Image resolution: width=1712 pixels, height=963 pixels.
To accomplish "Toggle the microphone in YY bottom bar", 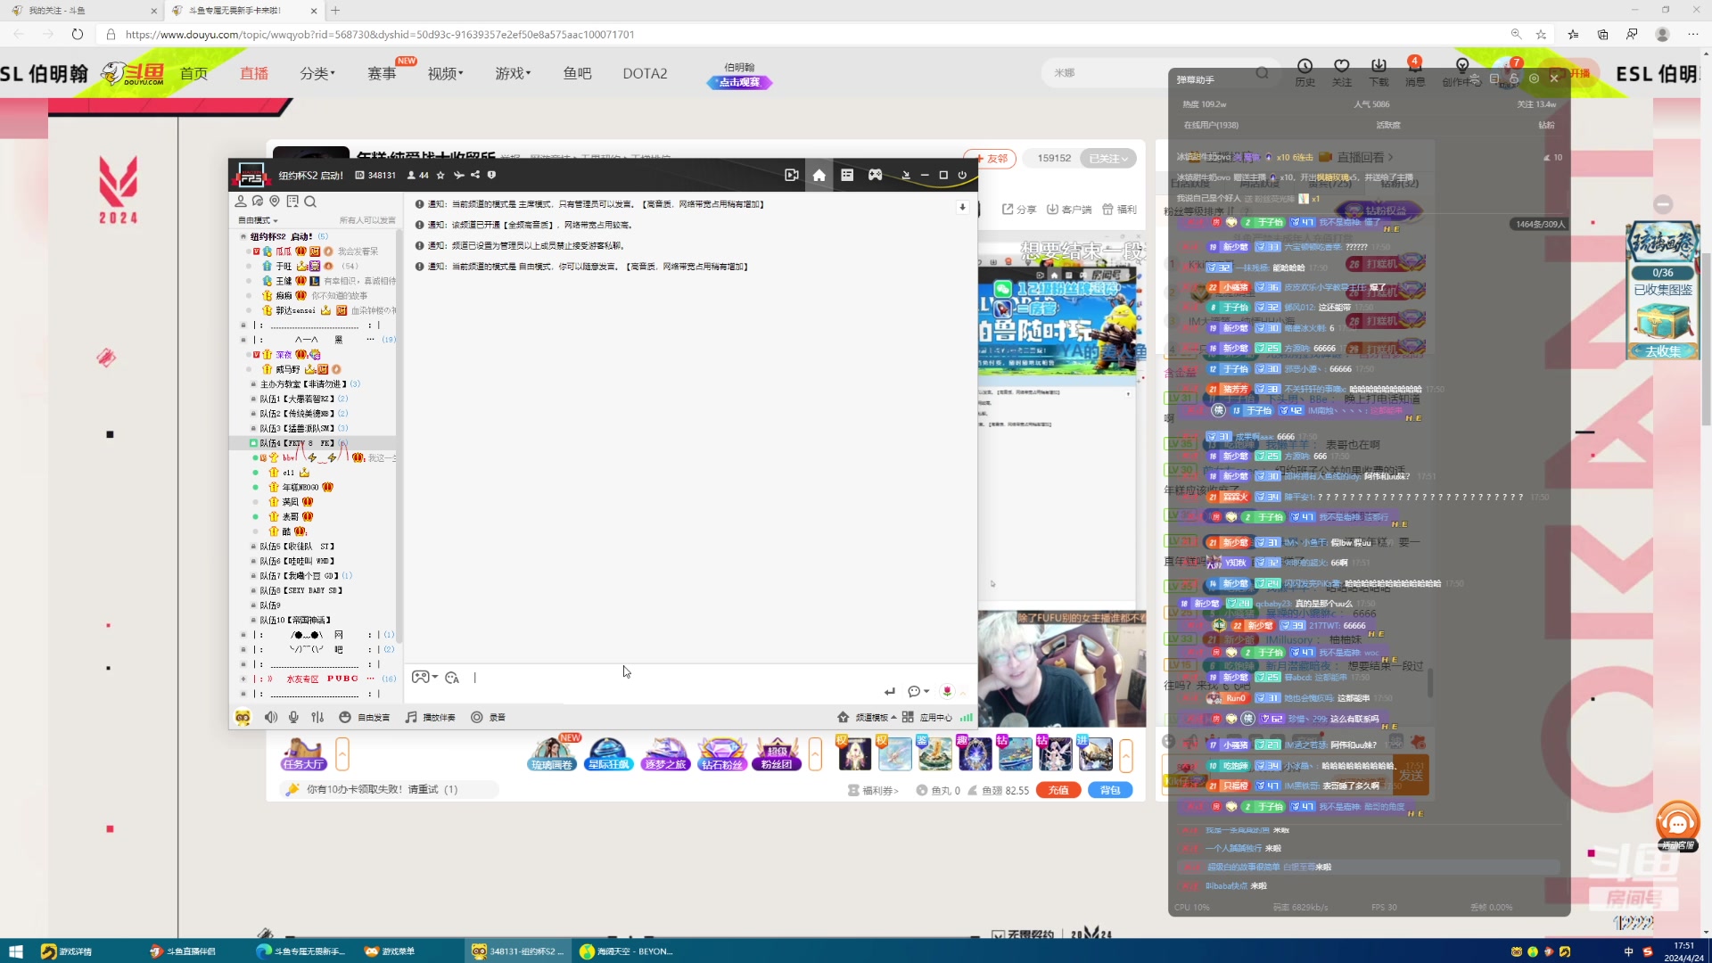I will 293,717.
